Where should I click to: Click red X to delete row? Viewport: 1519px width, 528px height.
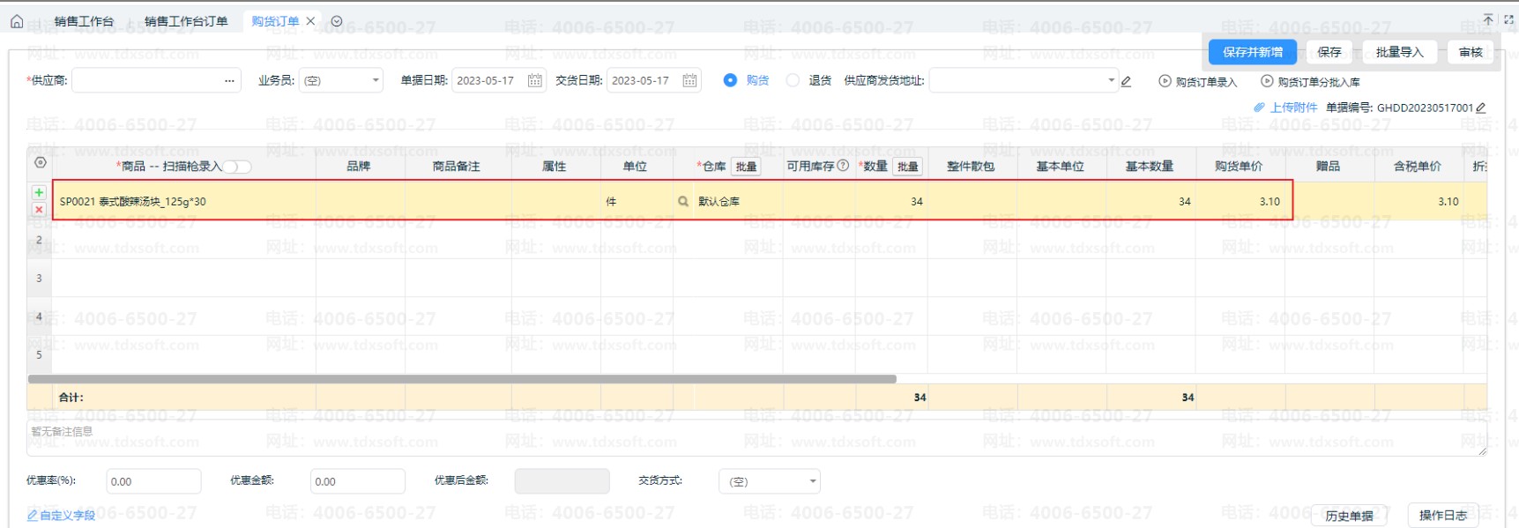point(39,210)
